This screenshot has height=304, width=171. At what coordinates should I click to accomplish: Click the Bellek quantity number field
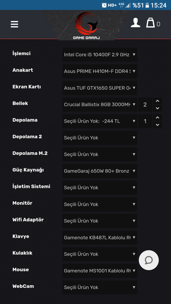point(145,104)
